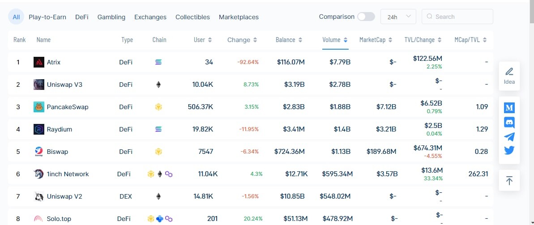Select the All category tab
The image size is (534, 225).
(x=16, y=17)
